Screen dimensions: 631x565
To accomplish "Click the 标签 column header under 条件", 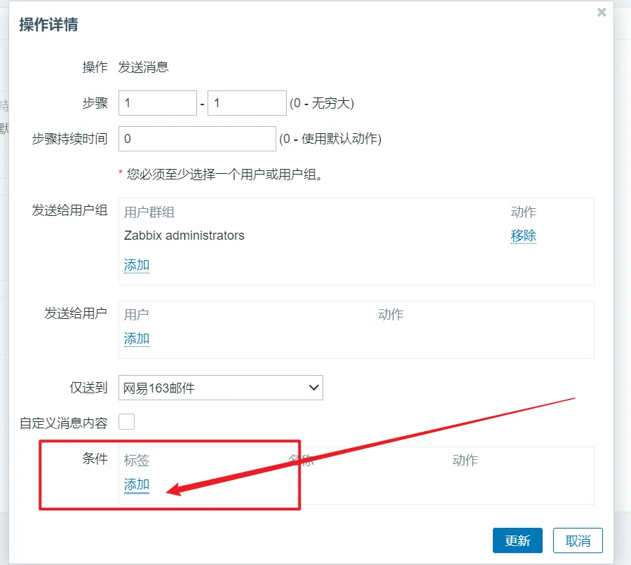I will pyautogui.click(x=137, y=461).
